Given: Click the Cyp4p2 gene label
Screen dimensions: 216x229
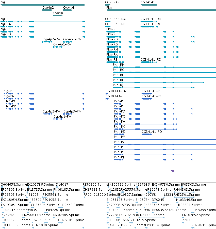Looking at the screenshot, I should (48, 8).
